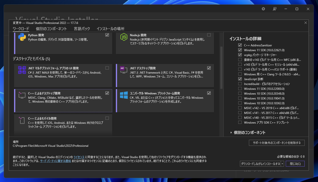318x182 pixels.
Task: Check MSVC v141 VS 2017 build tools
Action: tap(240, 112)
